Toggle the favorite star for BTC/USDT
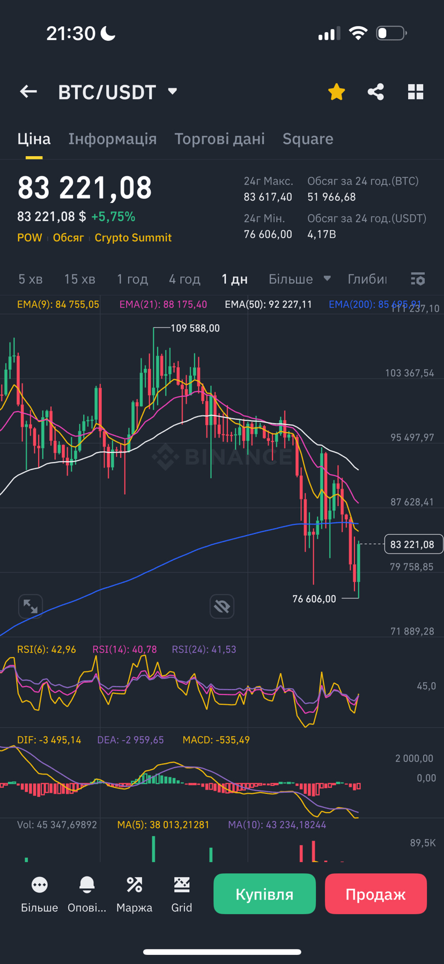This screenshot has width=444, height=964. [x=336, y=92]
